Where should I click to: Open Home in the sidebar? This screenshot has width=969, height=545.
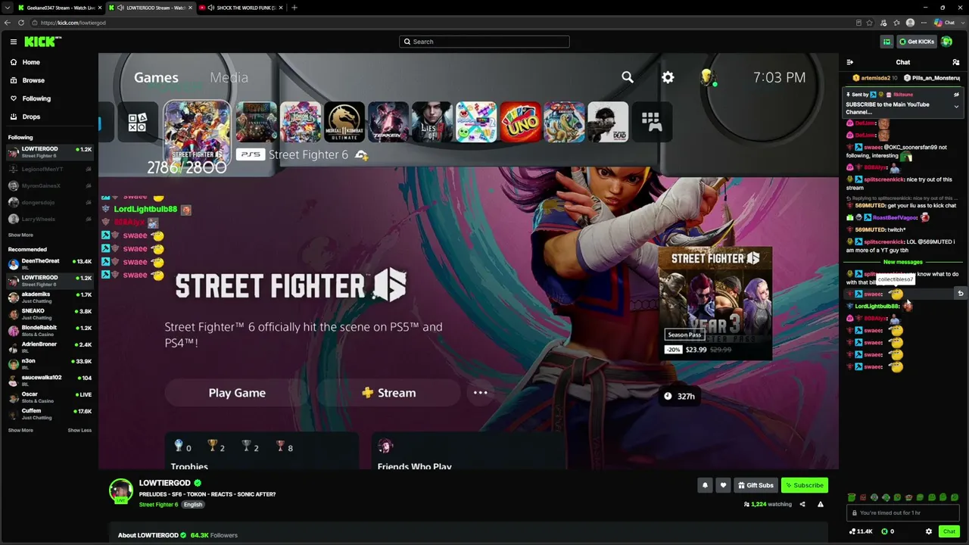[31, 62]
